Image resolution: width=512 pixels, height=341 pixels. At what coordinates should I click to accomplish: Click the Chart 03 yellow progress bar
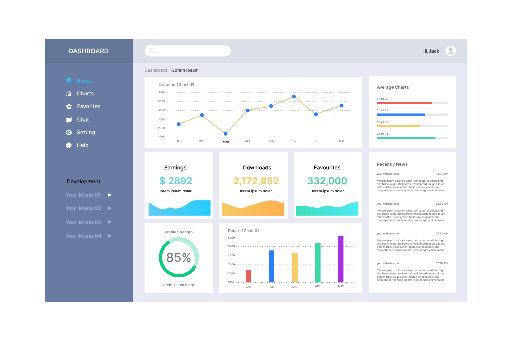(x=398, y=126)
